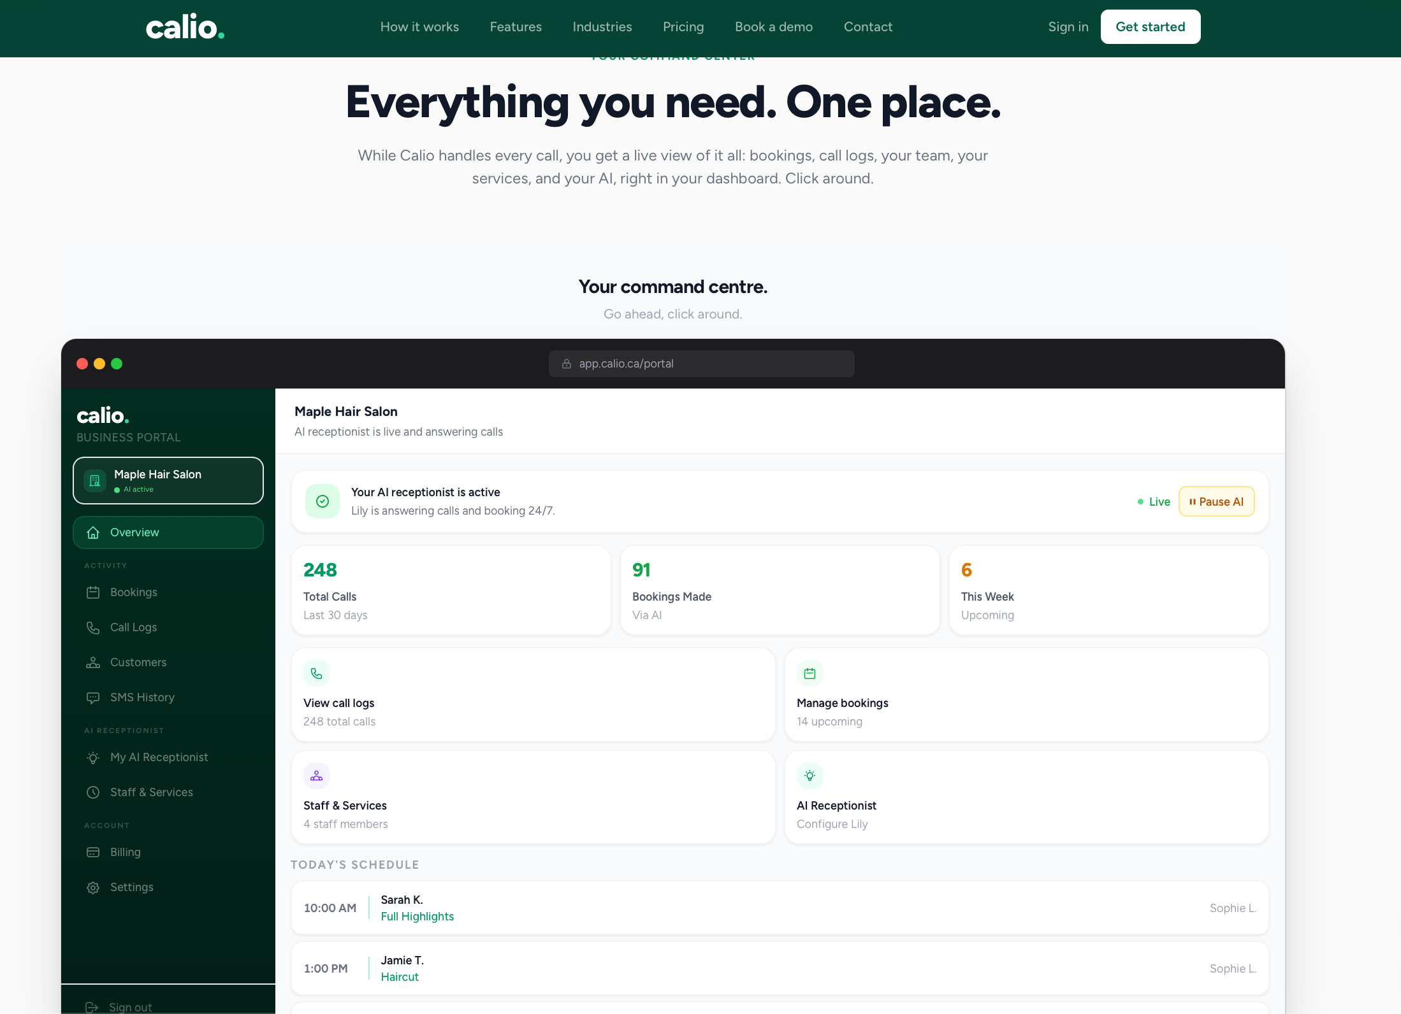The width and height of the screenshot is (1401, 1014).
Task: Select Book a demo nav link
Action: pyautogui.click(x=774, y=27)
